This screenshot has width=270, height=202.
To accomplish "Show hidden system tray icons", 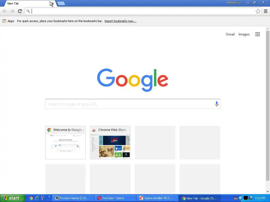I will (x=241, y=198).
